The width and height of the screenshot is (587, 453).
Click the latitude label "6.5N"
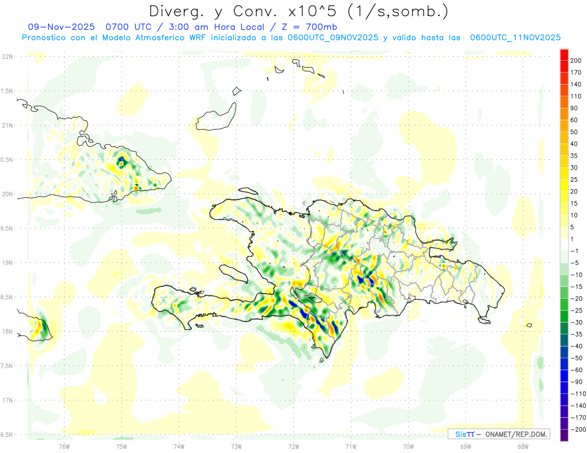tap(7, 435)
